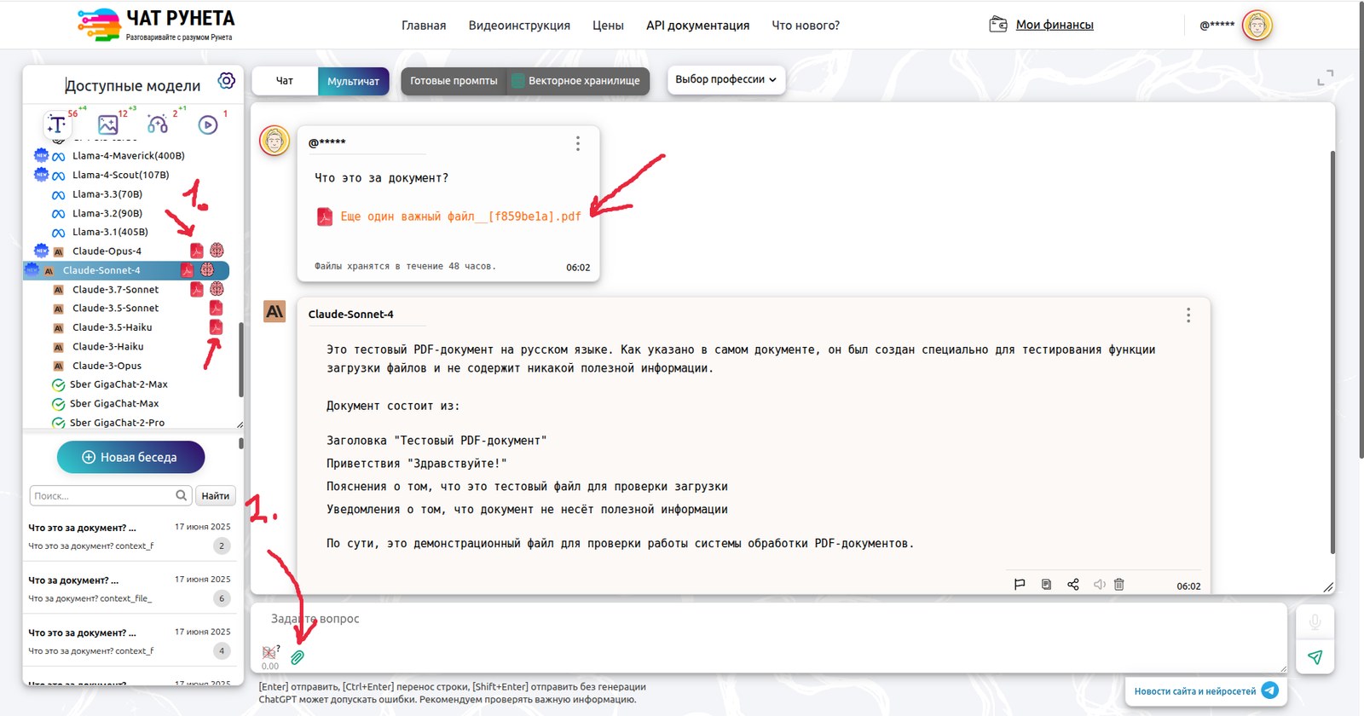
Task: Send the message with paper plane icon
Action: [1315, 657]
